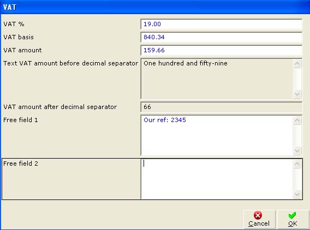The width and height of the screenshot is (310, 230).
Task: Click the VAT dialog title bar
Action: [x=155, y=7]
